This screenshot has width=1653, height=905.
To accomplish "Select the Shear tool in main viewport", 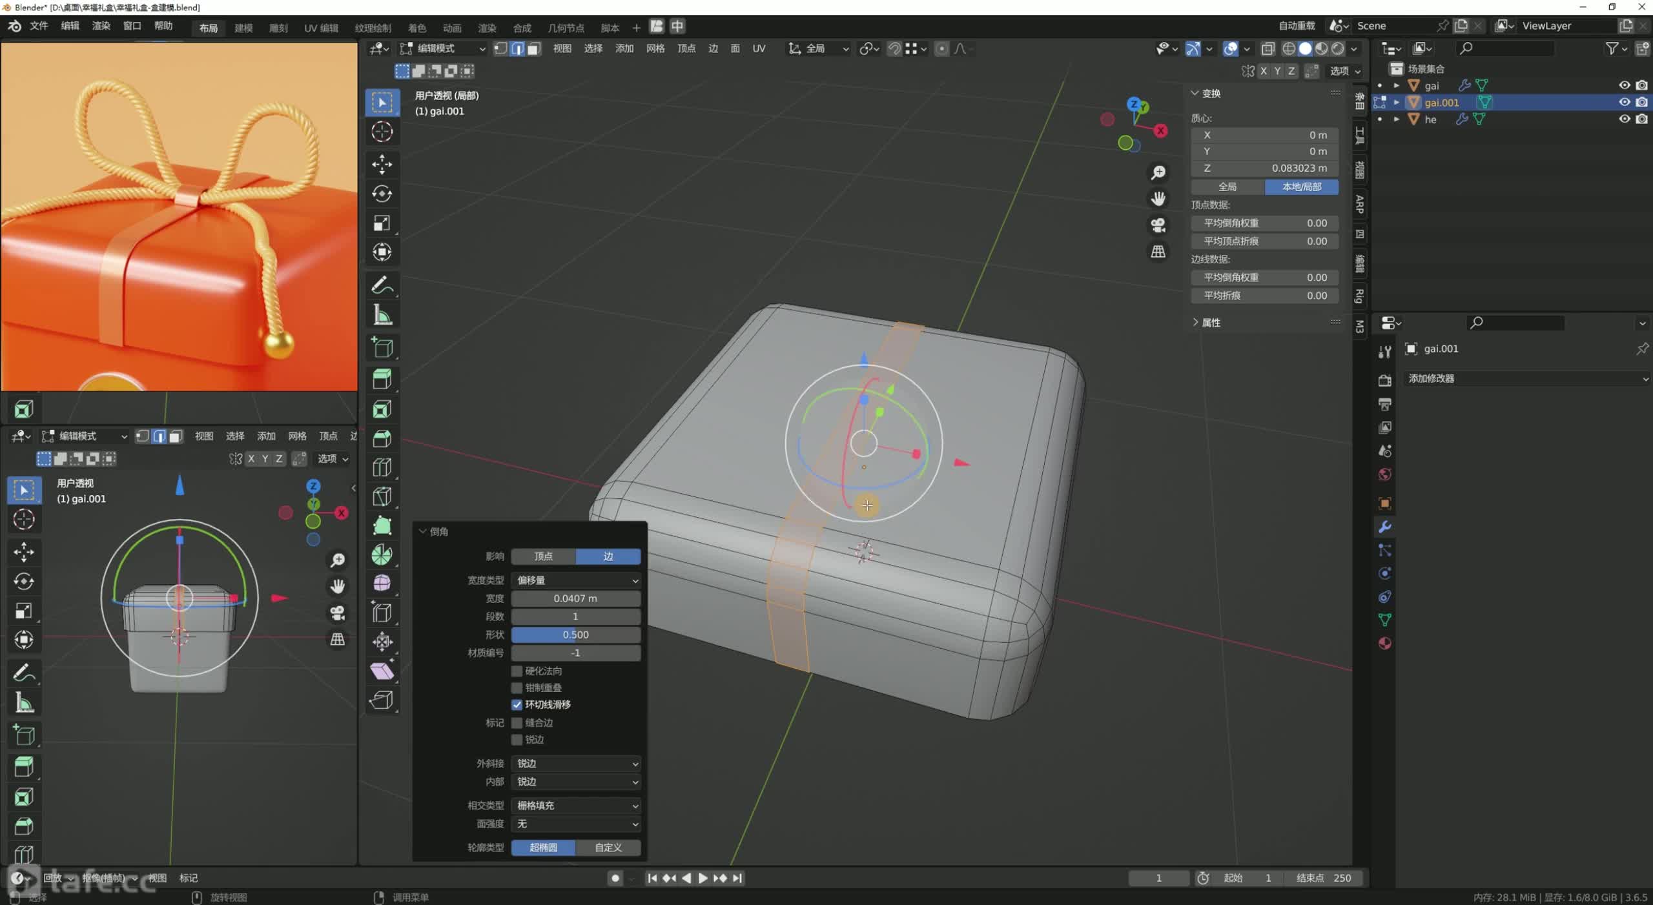I will pyautogui.click(x=382, y=671).
